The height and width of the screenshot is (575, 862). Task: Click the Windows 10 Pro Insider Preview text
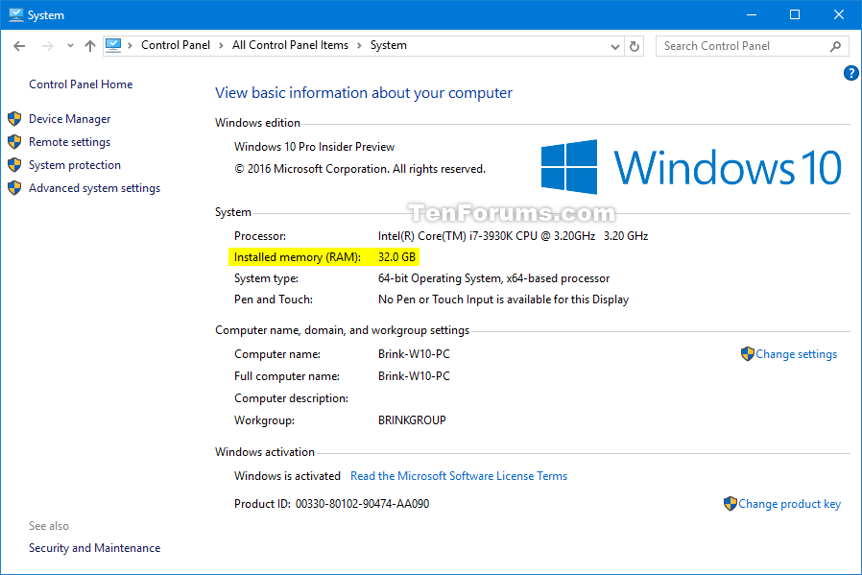click(315, 147)
